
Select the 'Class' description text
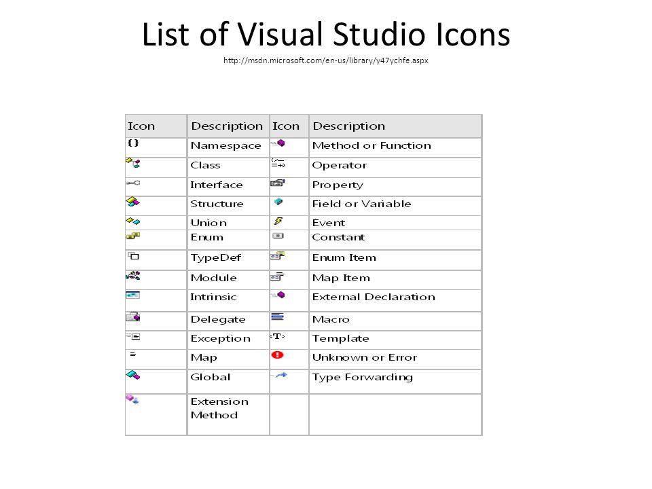click(x=205, y=165)
